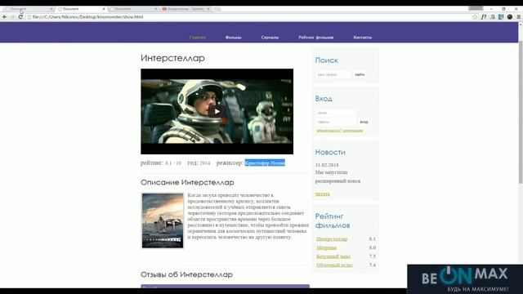This screenshot has width=523, height=294.
Task: Click the найти search button
Action: point(360,74)
